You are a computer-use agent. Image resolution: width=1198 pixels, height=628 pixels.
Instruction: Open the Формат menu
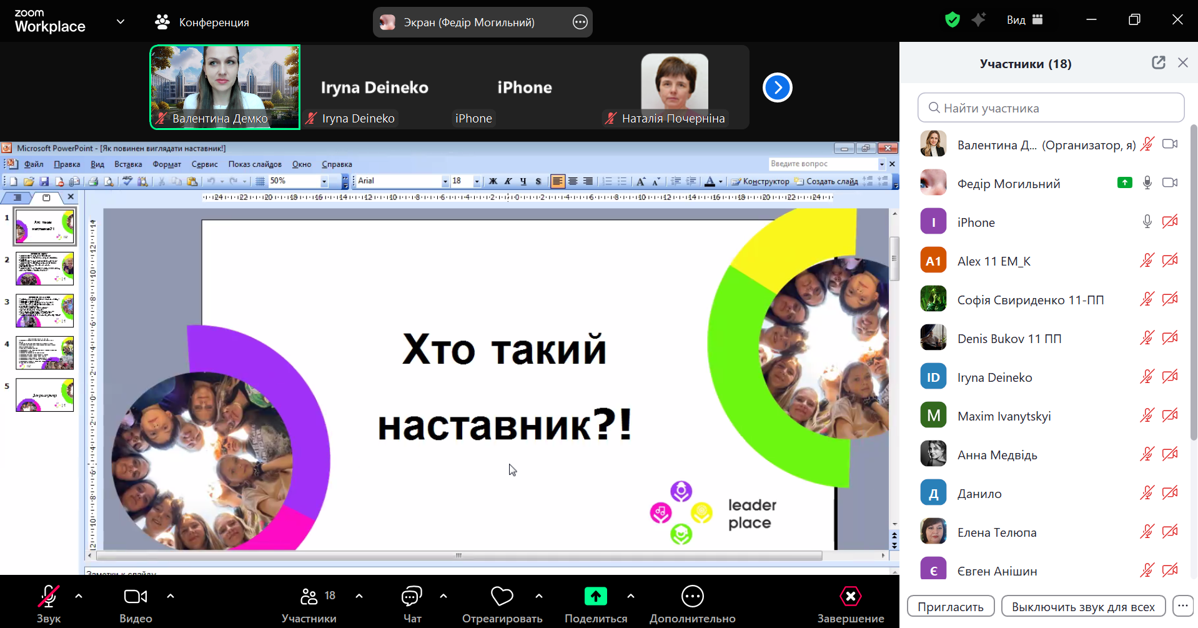tap(167, 164)
